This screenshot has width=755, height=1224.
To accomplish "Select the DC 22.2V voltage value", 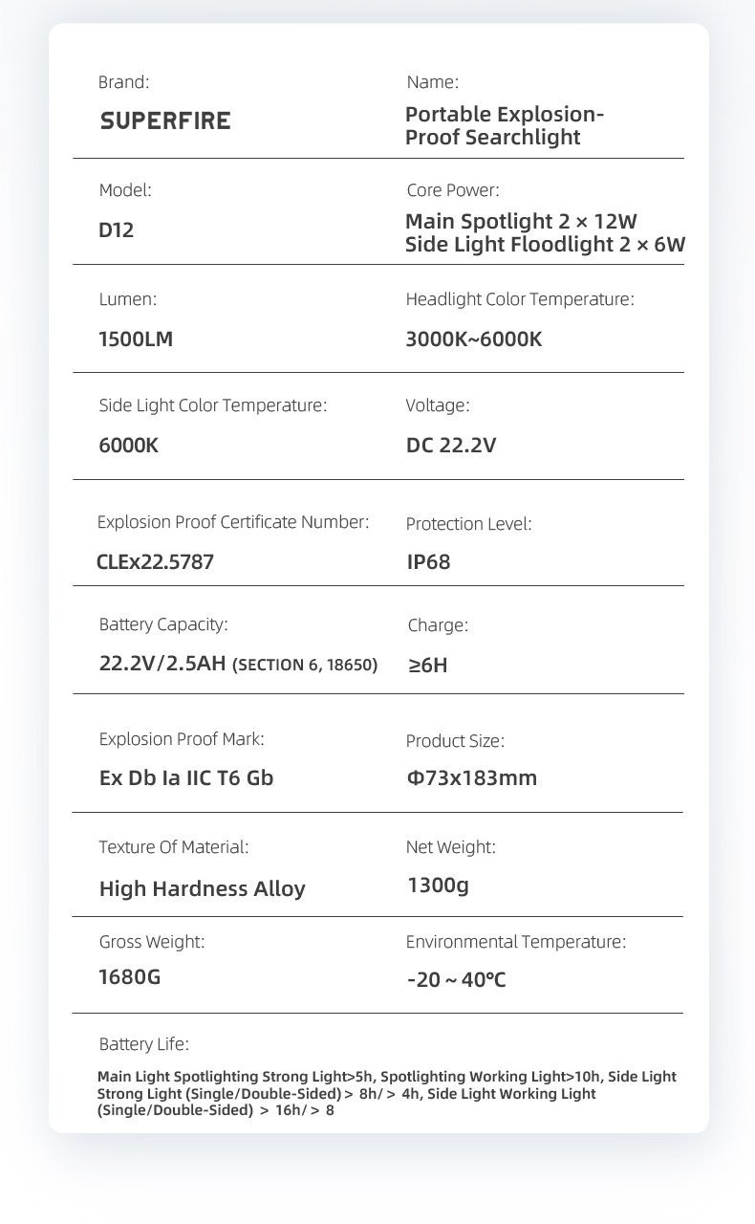I will [x=451, y=445].
